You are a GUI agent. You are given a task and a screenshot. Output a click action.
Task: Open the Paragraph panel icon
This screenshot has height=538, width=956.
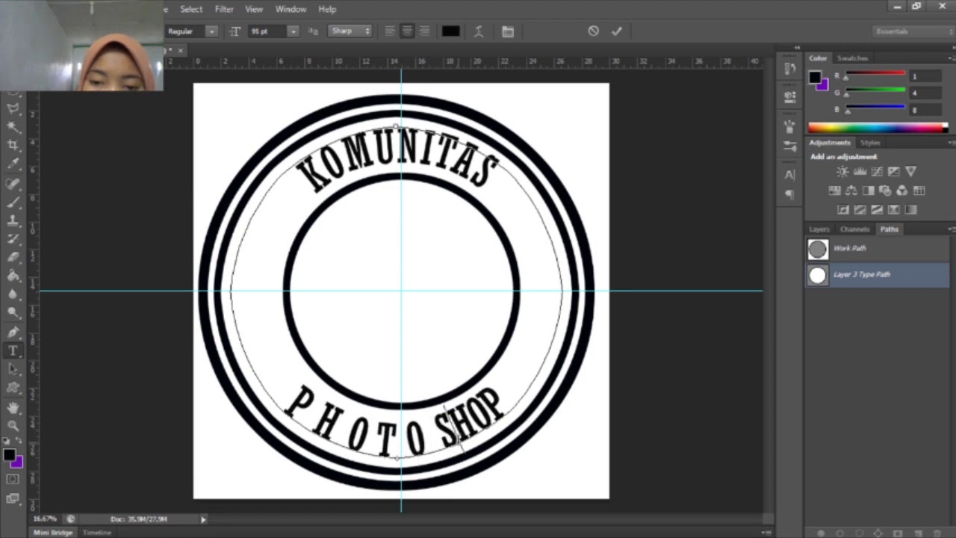click(790, 194)
